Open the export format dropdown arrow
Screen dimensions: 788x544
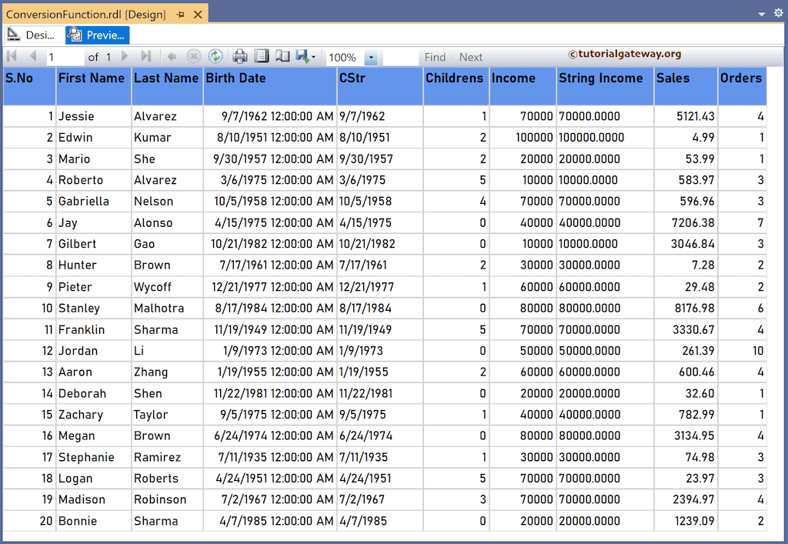coord(314,56)
